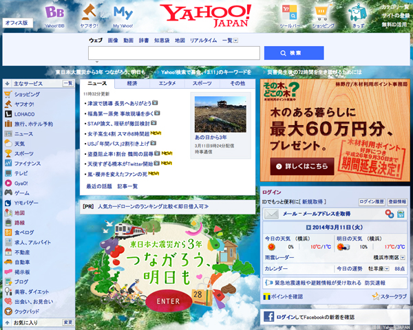This screenshot has width=413, height=330.
Task: Click the テレビ TV icon
Action: 8,173
